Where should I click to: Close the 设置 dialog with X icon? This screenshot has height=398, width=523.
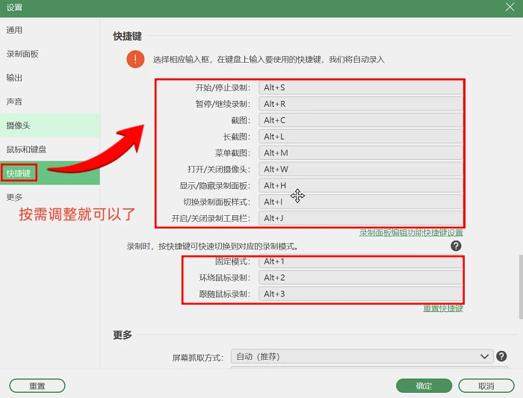click(510, 7)
